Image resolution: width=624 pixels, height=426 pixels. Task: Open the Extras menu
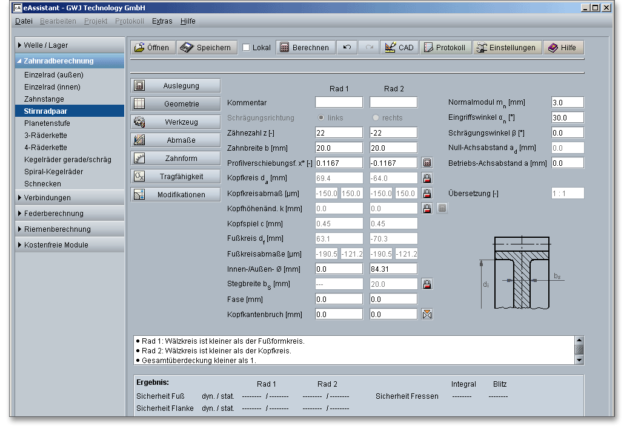coord(162,21)
